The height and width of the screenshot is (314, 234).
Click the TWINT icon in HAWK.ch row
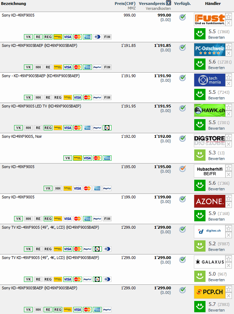point(107,128)
